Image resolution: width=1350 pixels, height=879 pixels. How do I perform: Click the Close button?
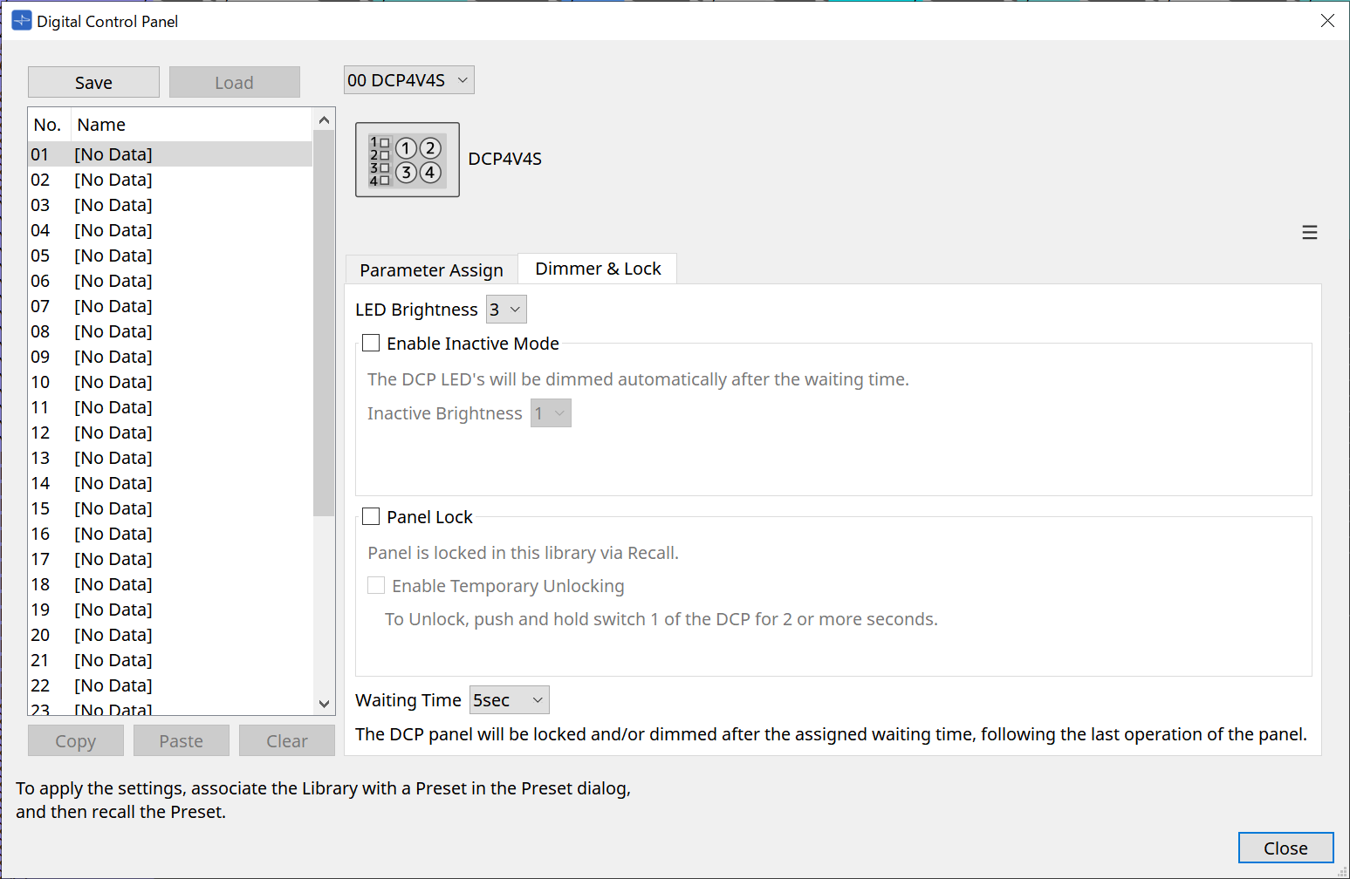click(x=1285, y=848)
